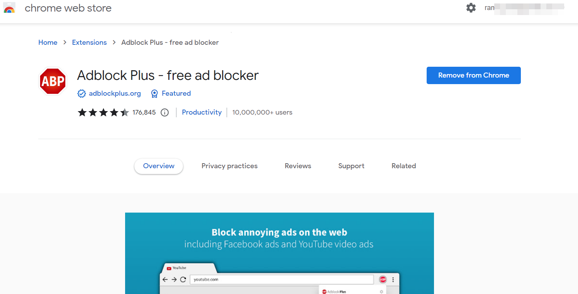
Task: Click the chrome web store header text
Action: [x=68, y=8]
